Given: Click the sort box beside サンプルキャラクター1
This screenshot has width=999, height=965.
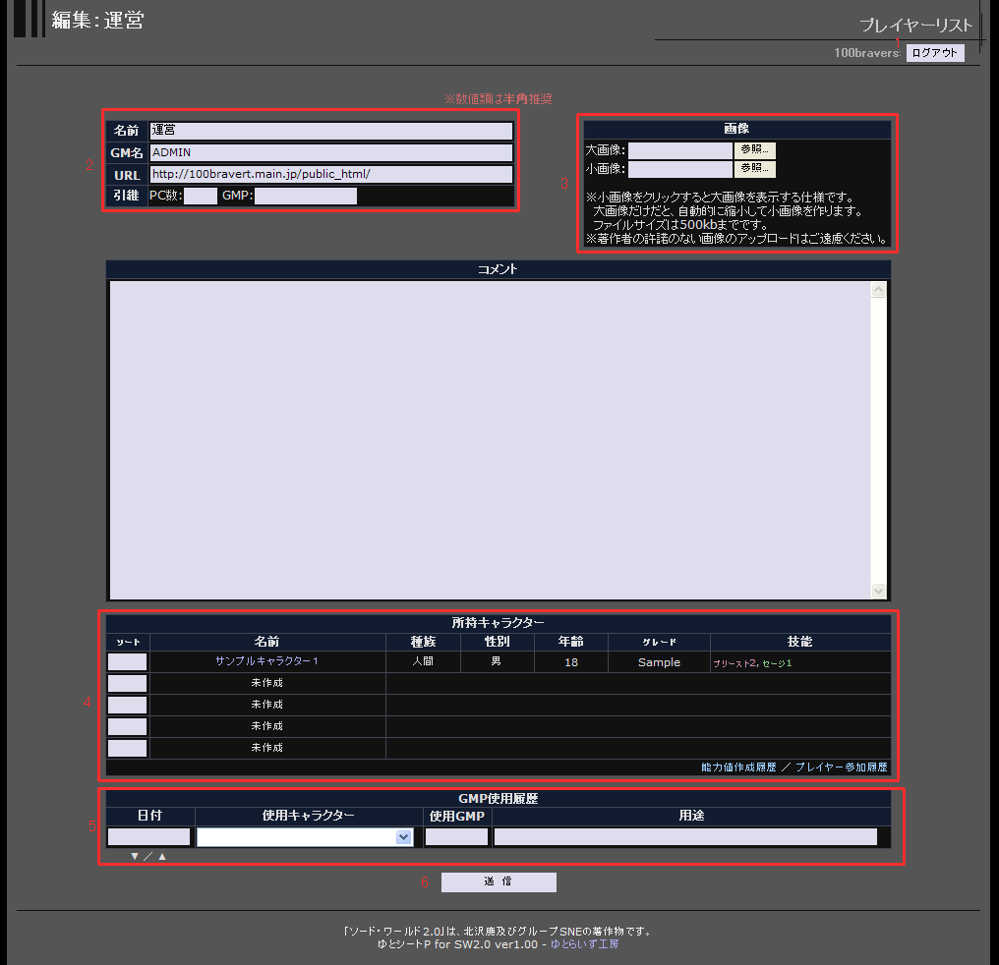Looking at the screenshot, I should 127,662.
